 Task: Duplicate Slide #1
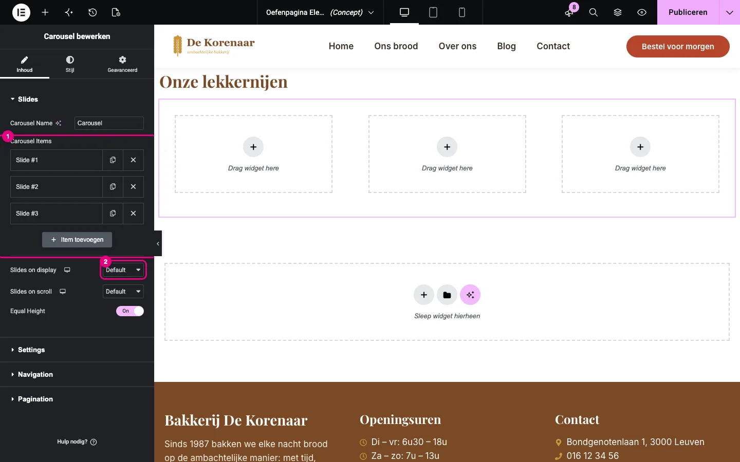pyautogui.click(x=113, y=160)
